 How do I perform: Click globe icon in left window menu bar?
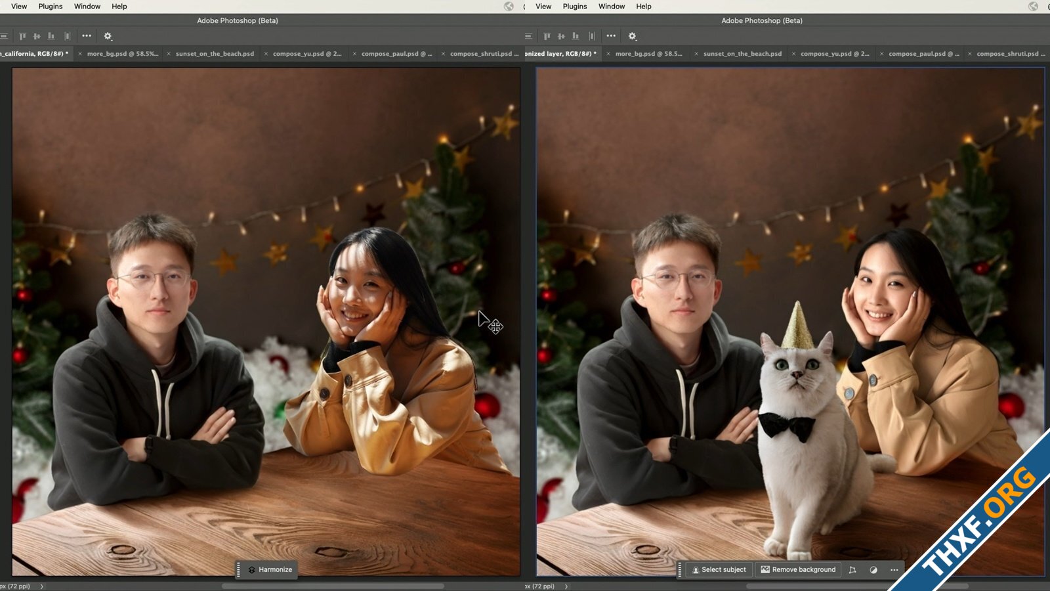(x=509, y=7)
